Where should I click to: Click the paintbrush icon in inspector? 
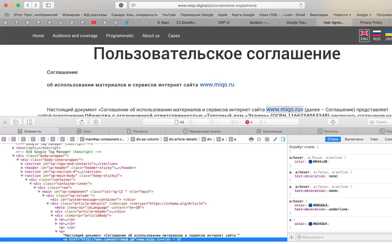(x=275, y=139)
